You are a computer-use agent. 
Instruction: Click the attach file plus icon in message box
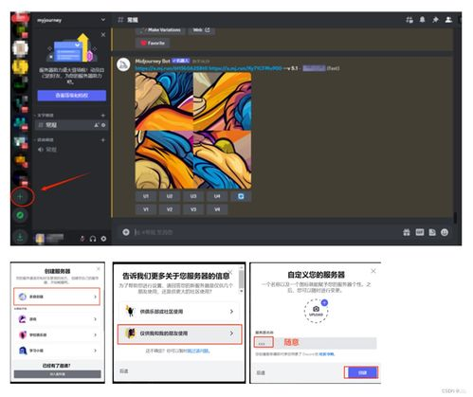coord(126,232)
